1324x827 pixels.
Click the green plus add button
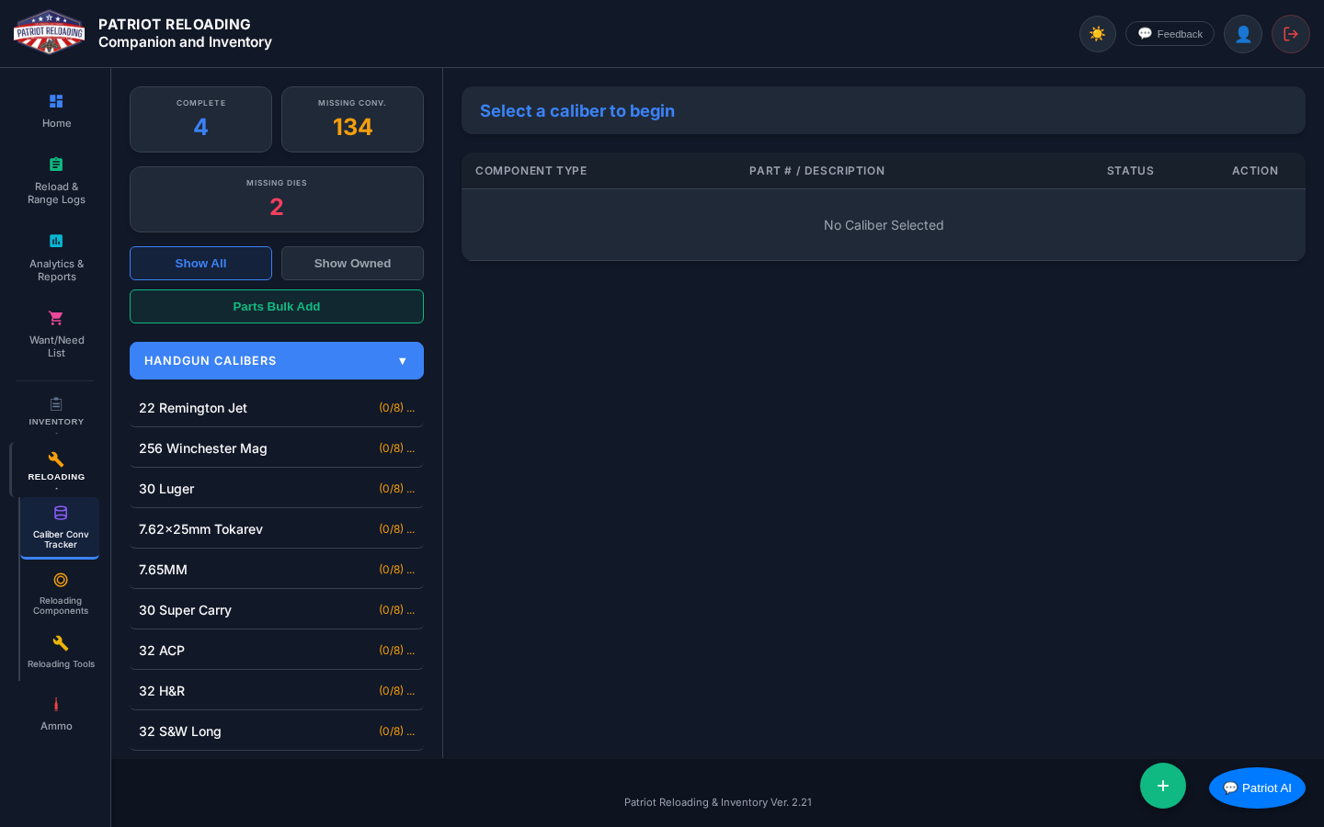pyautogui.click(x=1163, y=786)
